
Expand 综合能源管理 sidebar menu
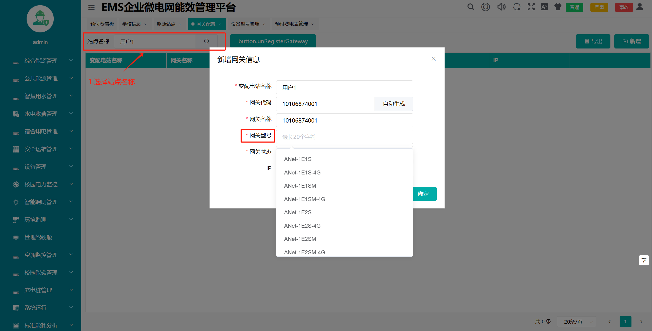click(x=41, y=61)
